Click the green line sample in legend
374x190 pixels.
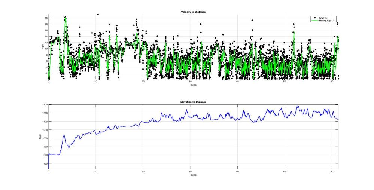(x=316, y=20)
